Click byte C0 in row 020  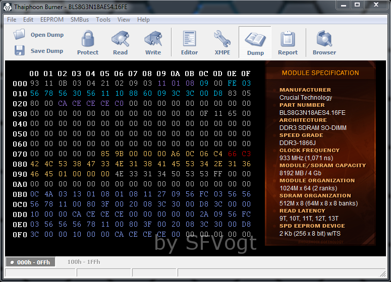point(119,103)
